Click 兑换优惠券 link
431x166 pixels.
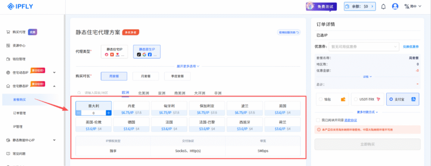(411, 47)
